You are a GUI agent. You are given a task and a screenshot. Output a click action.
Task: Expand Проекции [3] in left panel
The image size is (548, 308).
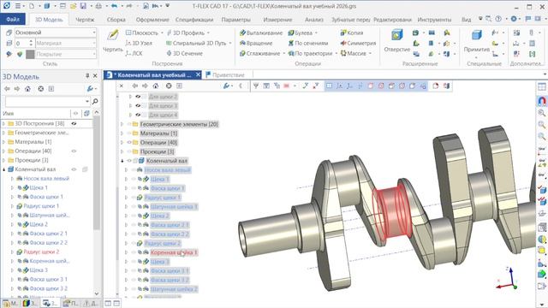click(4, 160)
